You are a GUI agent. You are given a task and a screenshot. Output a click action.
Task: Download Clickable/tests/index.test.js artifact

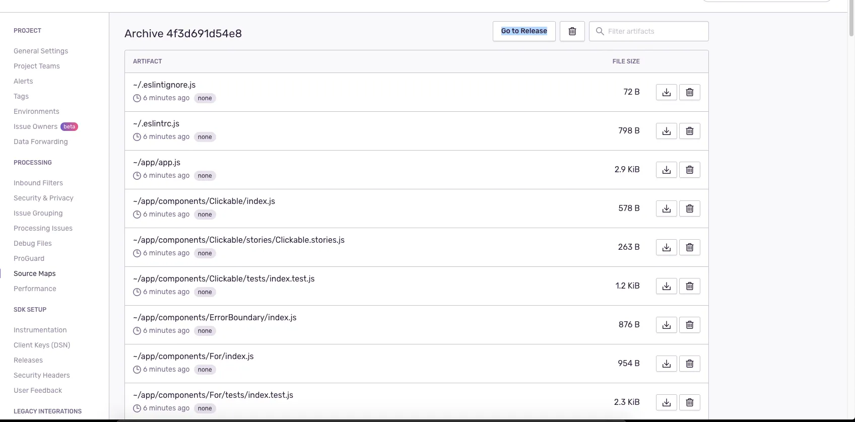pyautogui.click(x=667, y=286)
